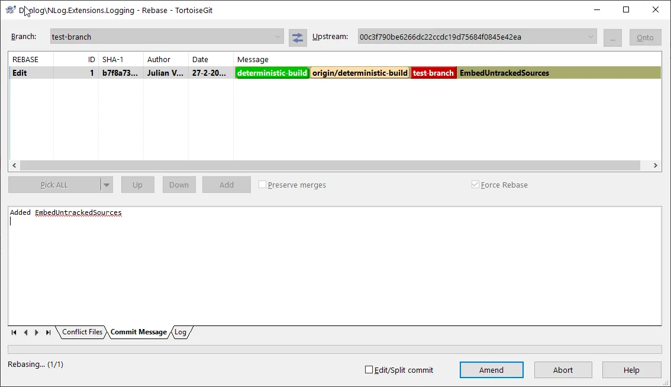
Task: Click the Add button
Action: (227, 185)
